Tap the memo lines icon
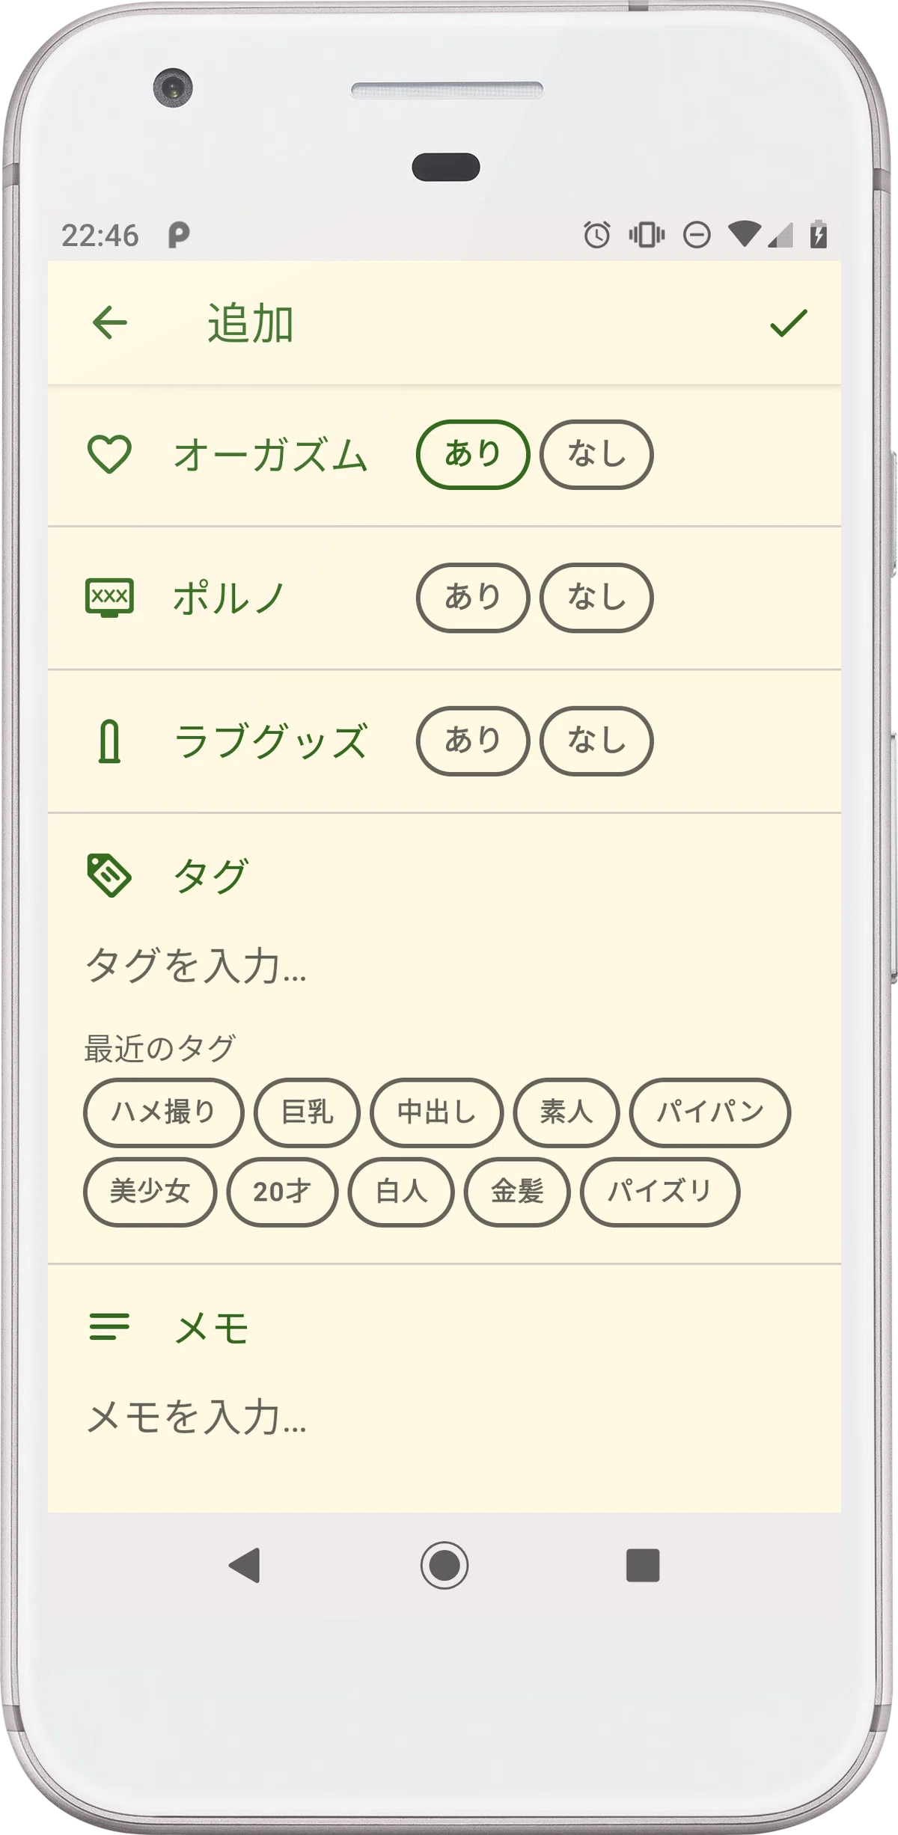This screenshot has height=1835, width=898. [109, 1328]
